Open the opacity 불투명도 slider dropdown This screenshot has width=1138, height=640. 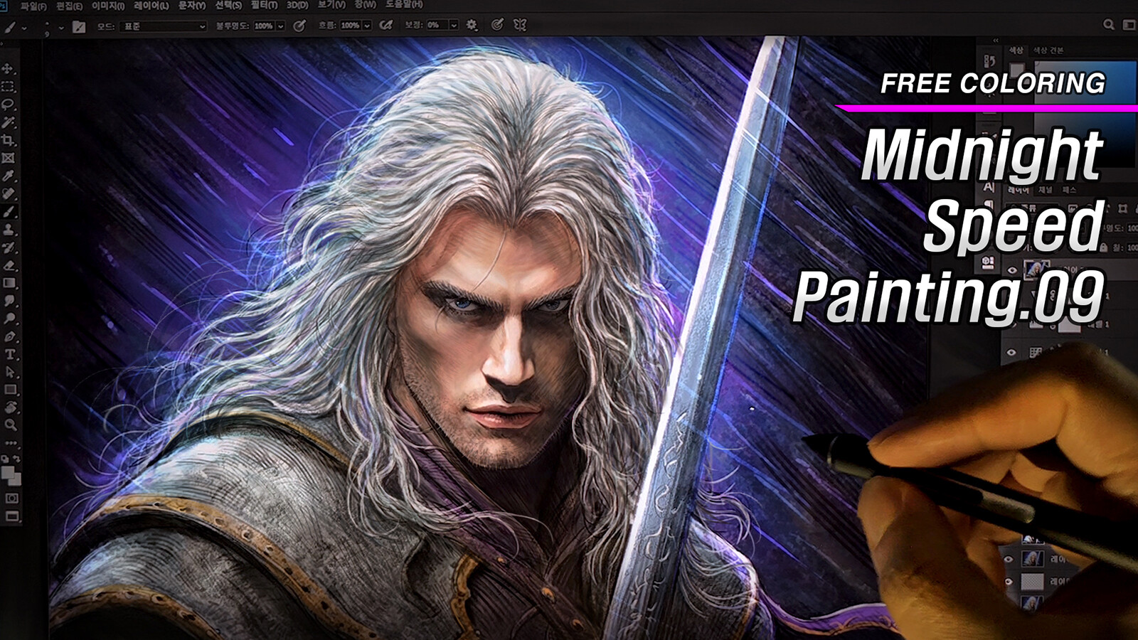point(281,26)
